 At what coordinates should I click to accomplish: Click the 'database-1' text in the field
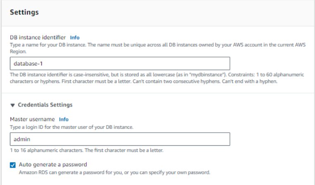click(x=27, y=63)
